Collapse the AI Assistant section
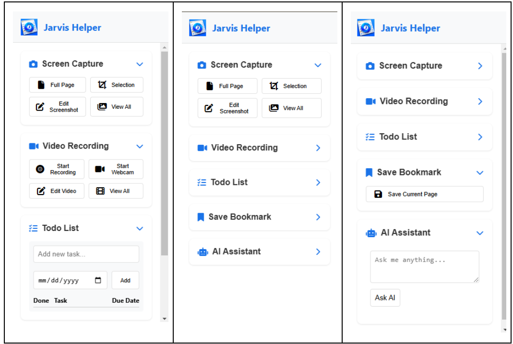513x344 pixels. [479, 233]
